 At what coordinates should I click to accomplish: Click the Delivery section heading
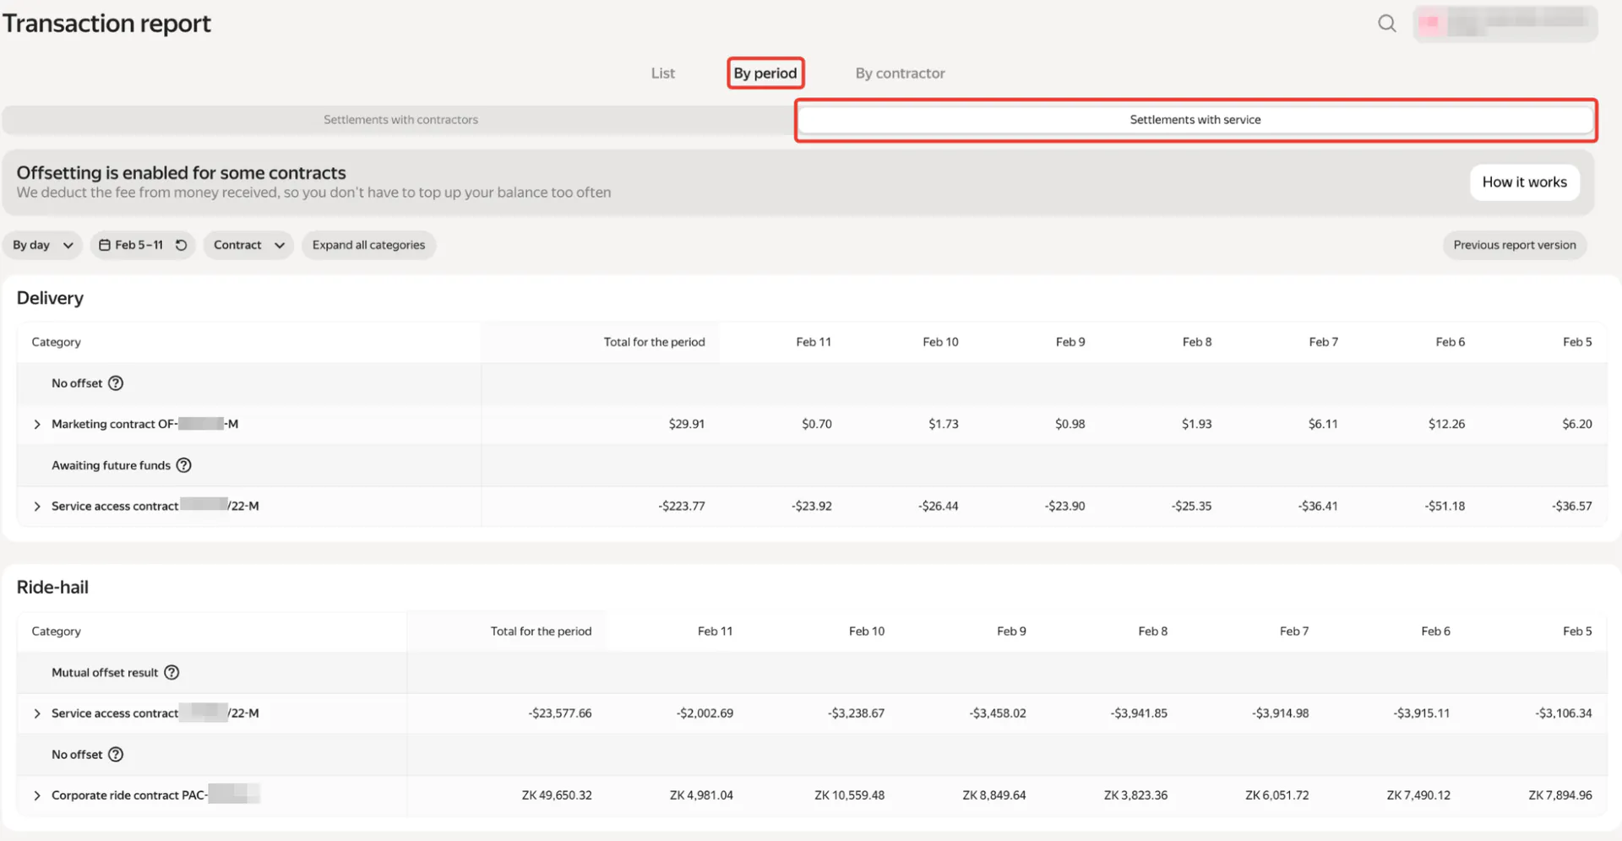click(50, 298)
